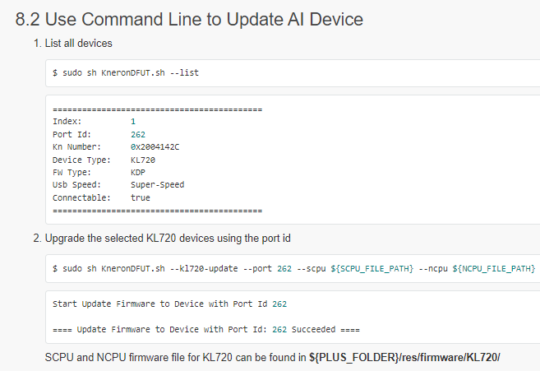Click the Device Type value 'KL720'

tap(143, 160)
